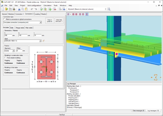This screenshot has height=116, width=163.
Task: Click the edit steel material pencil icon
Action: 43,41
